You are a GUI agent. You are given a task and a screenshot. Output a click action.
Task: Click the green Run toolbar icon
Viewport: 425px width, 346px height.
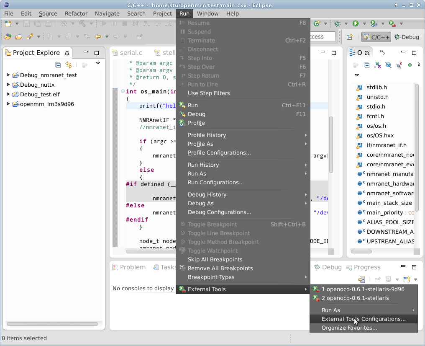(x=355, y=24)
